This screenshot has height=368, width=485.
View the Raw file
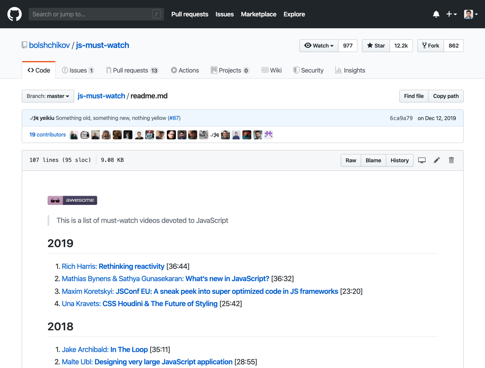click(x=351, y=160)
